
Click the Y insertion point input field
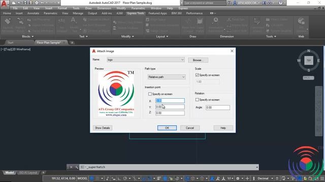(170, 107)
